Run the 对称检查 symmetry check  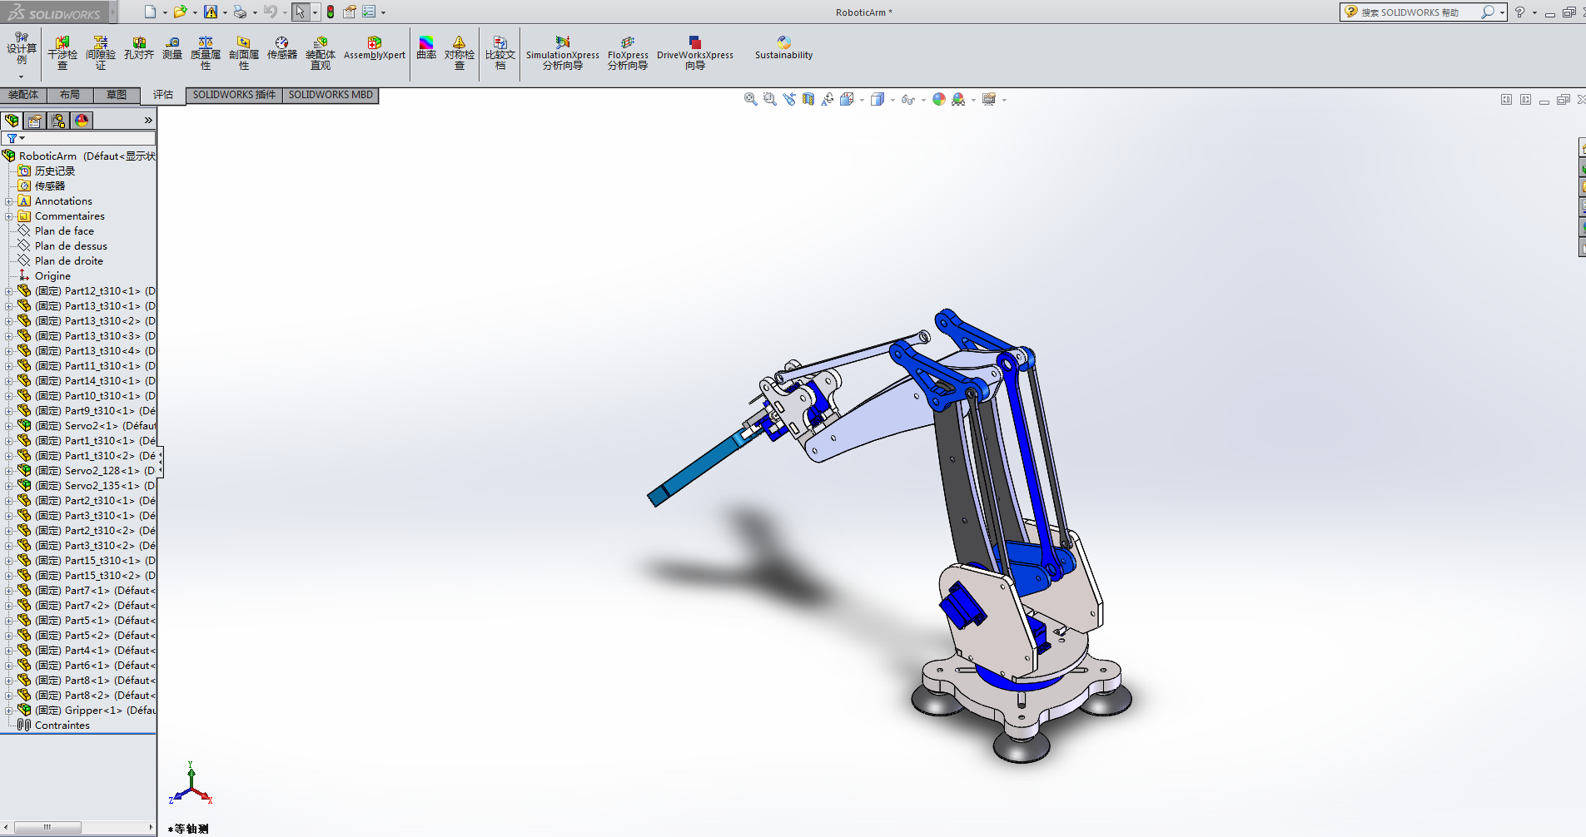pos(460,52)
